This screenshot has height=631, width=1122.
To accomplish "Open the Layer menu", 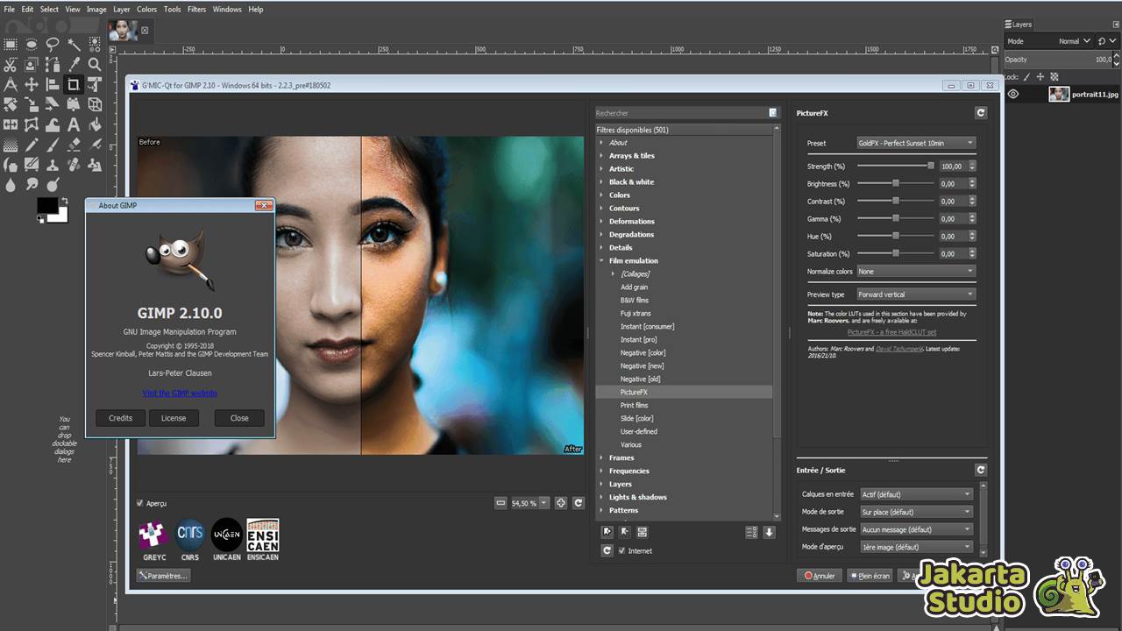I will tap(121, 9).
